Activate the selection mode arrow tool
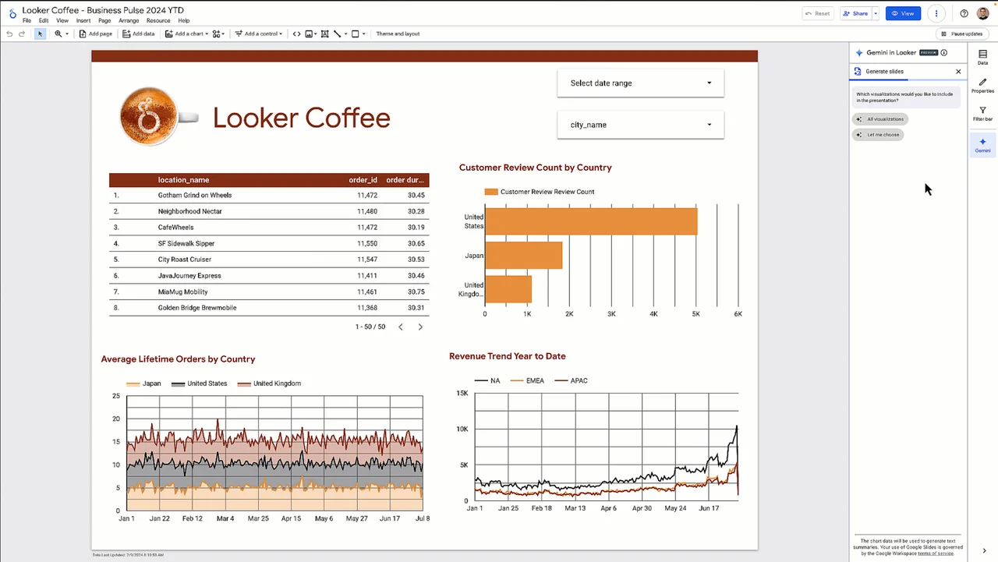This screenshot has width=998, height=562. coord(40,34)
